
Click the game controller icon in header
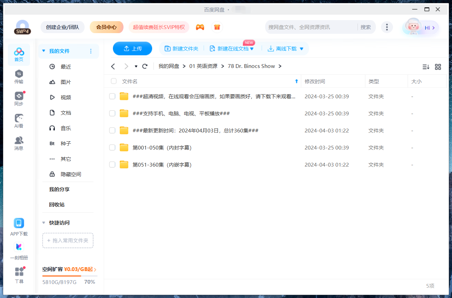click(x=200, y=27)
